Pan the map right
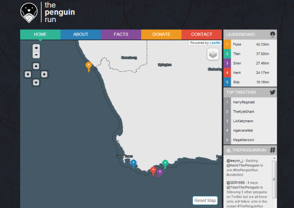Viewport: 294px width, 208px height. 44,74
